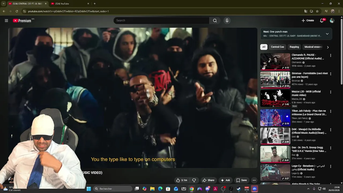Viewport: 343px width, 193px height.
Task: Open Discord from taskbar
Action: (207, 189)
